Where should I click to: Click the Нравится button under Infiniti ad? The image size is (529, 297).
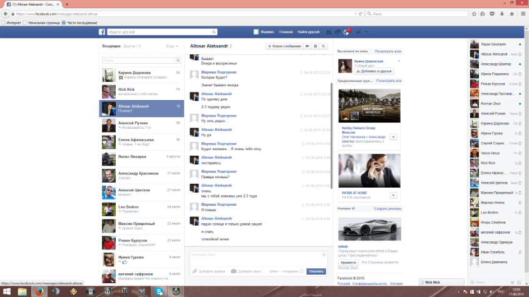(x=348, y=262)
